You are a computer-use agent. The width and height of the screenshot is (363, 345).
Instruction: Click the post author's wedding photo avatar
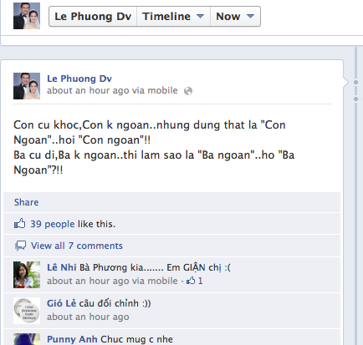click(x=27, y=86)
